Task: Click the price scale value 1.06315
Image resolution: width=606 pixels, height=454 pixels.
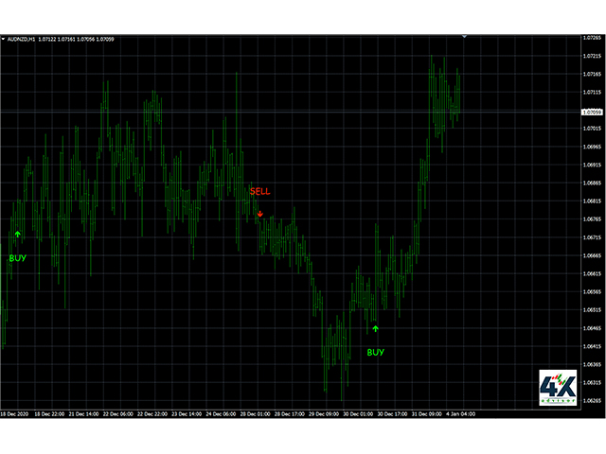Action: [592, 382]
